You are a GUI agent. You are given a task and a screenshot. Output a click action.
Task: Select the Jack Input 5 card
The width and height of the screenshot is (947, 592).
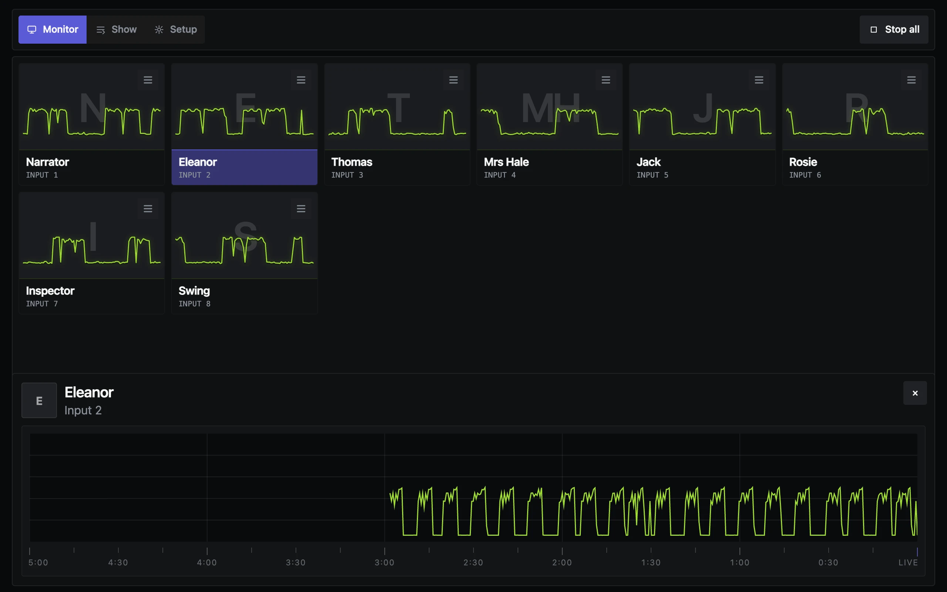point(702,125)
